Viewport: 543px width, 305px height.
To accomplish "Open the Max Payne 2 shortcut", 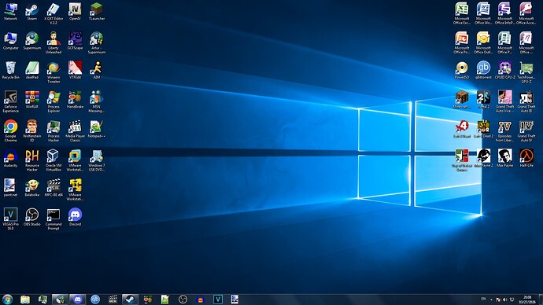I will [x=483, y=159].
